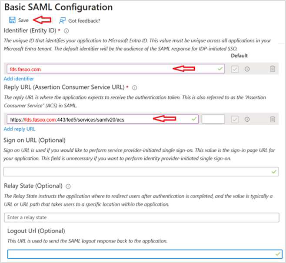Select the fds.fasoo.com identifier field
The image size is (286, 263).
coord(116,69)
